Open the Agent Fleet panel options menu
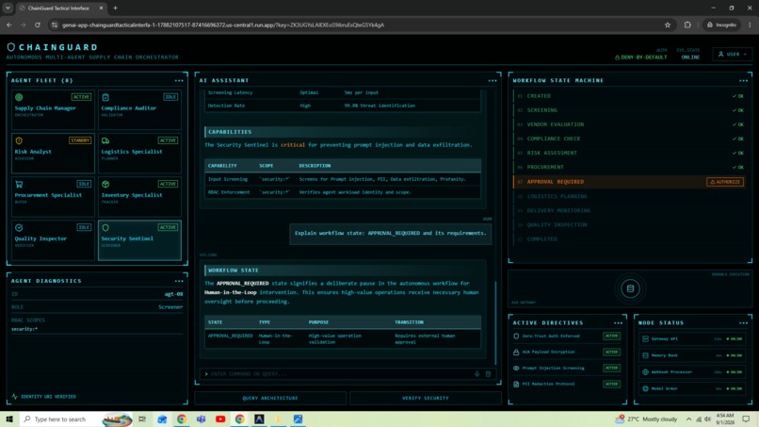Screen dimensions: 759x427 tap(179, 80)
